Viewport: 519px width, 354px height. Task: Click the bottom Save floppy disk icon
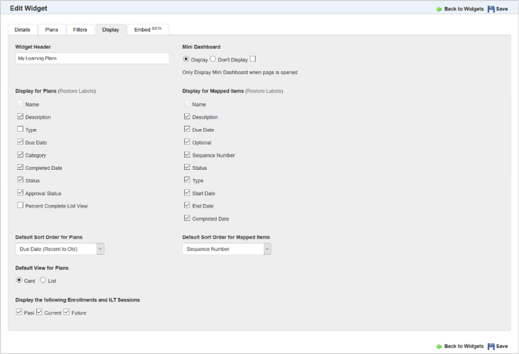click(491, 346)
